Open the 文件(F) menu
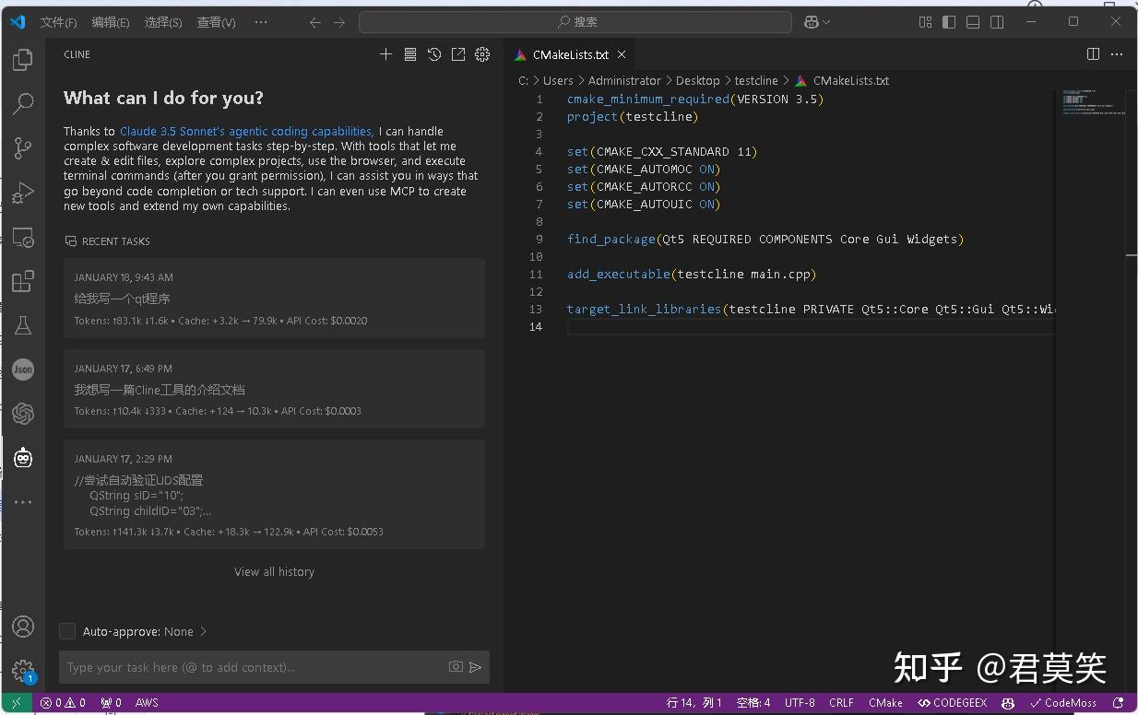This screenshot has height=715, width=1138. [x=58, y=22]
